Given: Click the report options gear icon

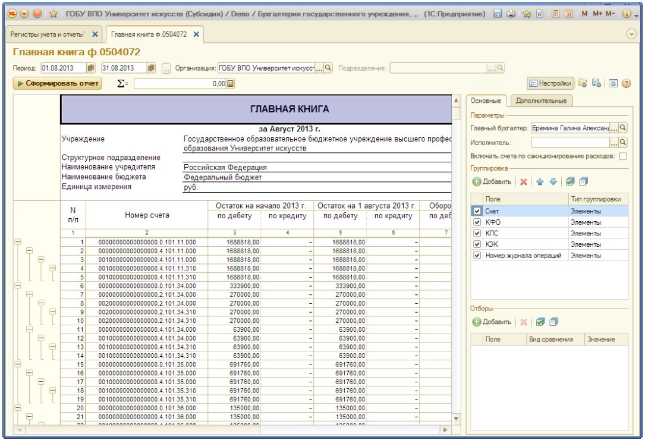Looking at the screenshot, I should coord(613,84).
